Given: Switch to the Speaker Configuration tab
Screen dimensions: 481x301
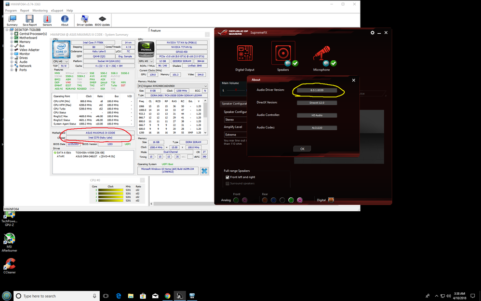Looking at the screenshot, I should pos(234,104).
